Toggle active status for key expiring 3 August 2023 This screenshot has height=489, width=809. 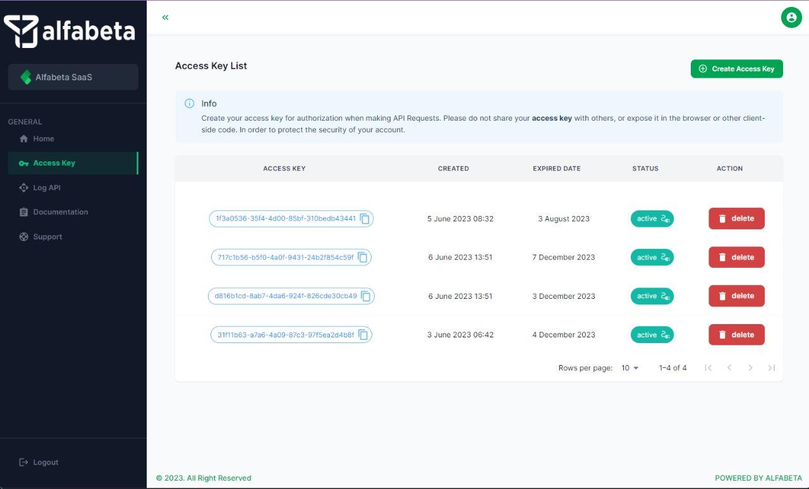[x=652, y=219]
